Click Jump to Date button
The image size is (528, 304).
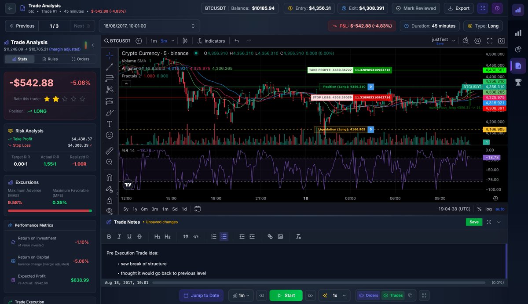click(x=201, y=296)
